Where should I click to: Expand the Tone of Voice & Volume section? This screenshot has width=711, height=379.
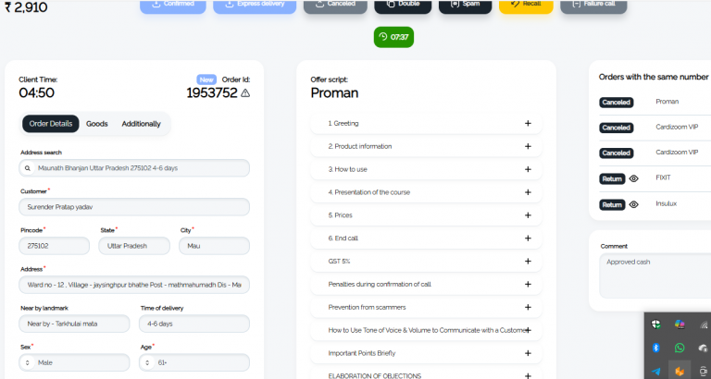[x=426, y=331]
